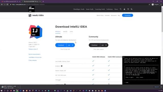Viewport: 163px width, 92px height.
Task: Open the shopping cart icon
Action: (x=128, y=9)
